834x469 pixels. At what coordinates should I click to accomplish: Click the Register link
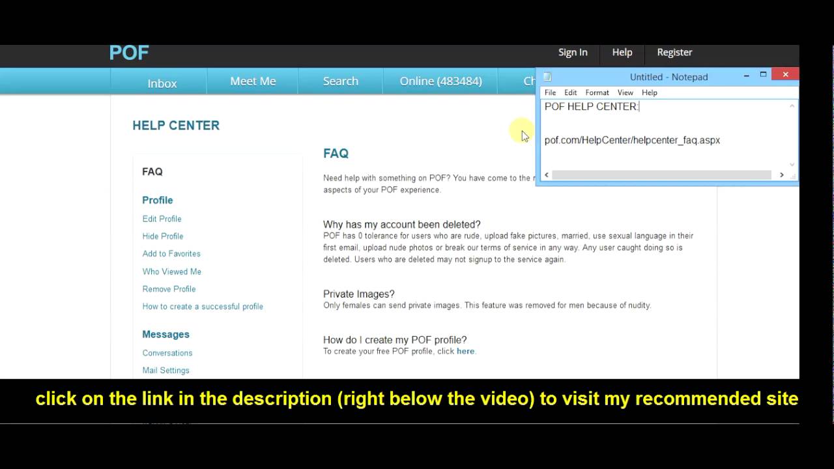(x=674, y=52)
